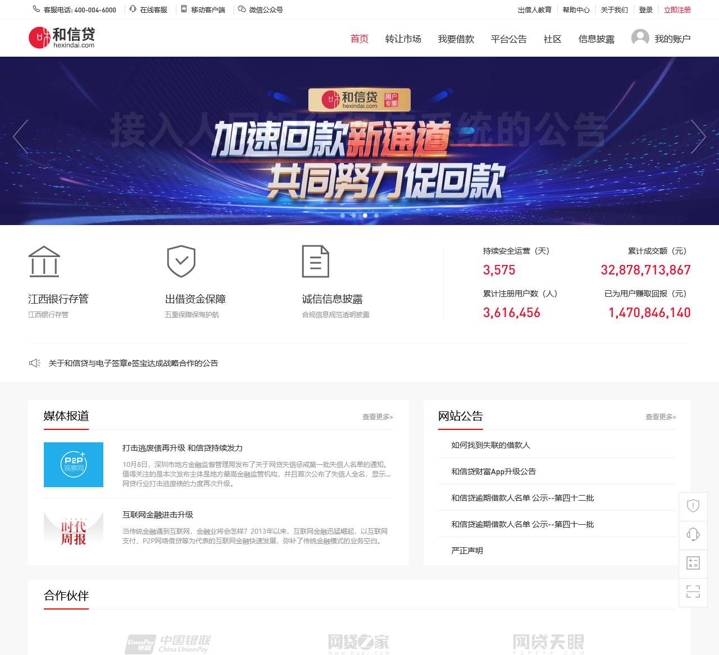719x655 pixels.
Task: Click the China UnionPay partner logo
Action: 168,644
